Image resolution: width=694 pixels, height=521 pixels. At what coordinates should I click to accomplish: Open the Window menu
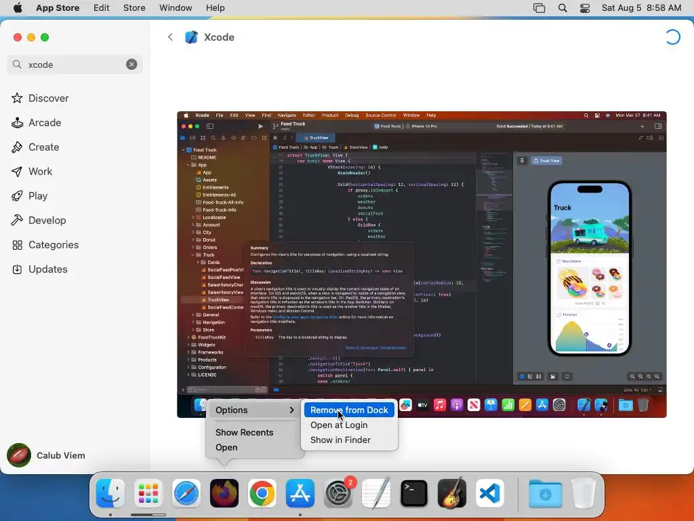176,8
